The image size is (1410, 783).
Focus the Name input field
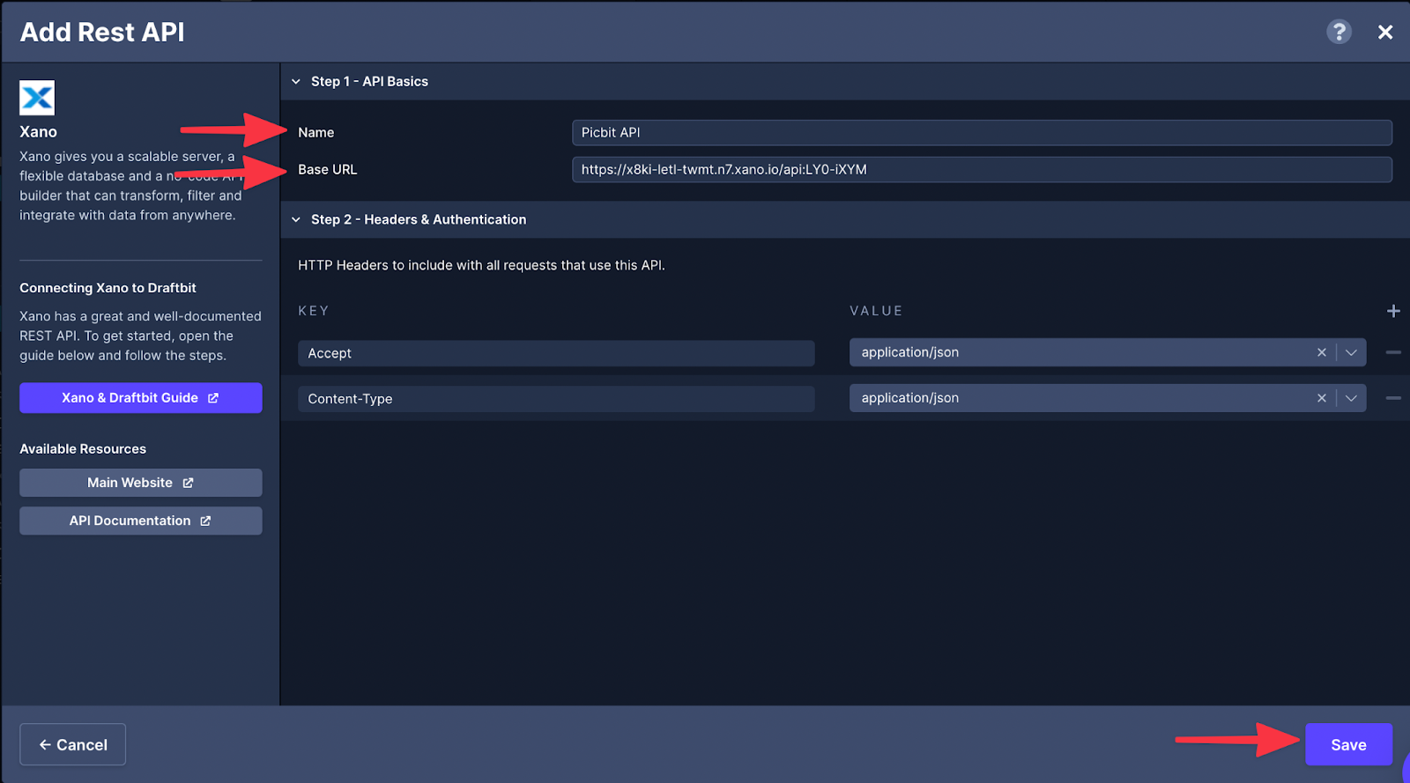981,133
